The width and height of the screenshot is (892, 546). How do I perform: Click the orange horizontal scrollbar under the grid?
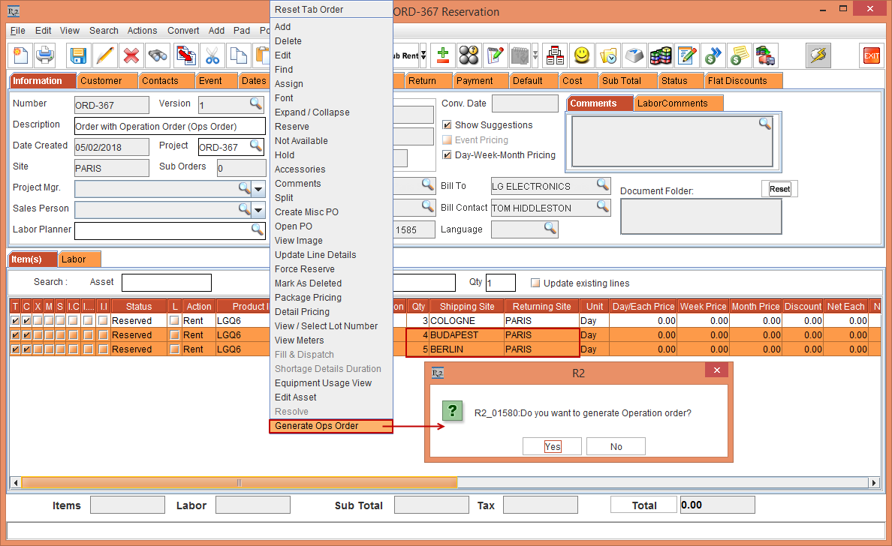click(240, 482)
